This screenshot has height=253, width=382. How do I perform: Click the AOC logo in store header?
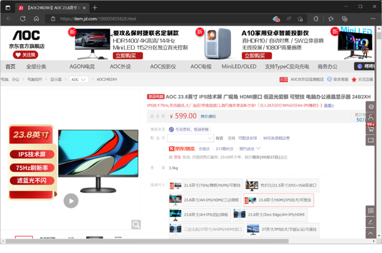tap(26, 36)
